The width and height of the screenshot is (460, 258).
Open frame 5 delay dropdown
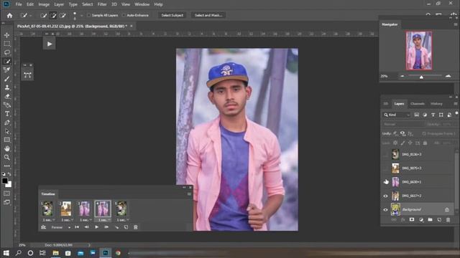pos(127,220)
